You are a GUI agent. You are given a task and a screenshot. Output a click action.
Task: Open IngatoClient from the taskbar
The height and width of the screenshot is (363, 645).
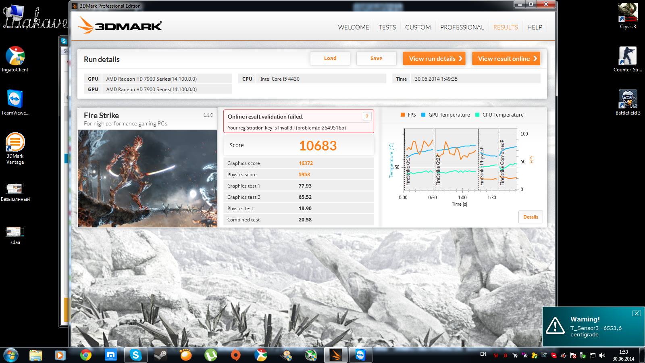click(261, 355)
